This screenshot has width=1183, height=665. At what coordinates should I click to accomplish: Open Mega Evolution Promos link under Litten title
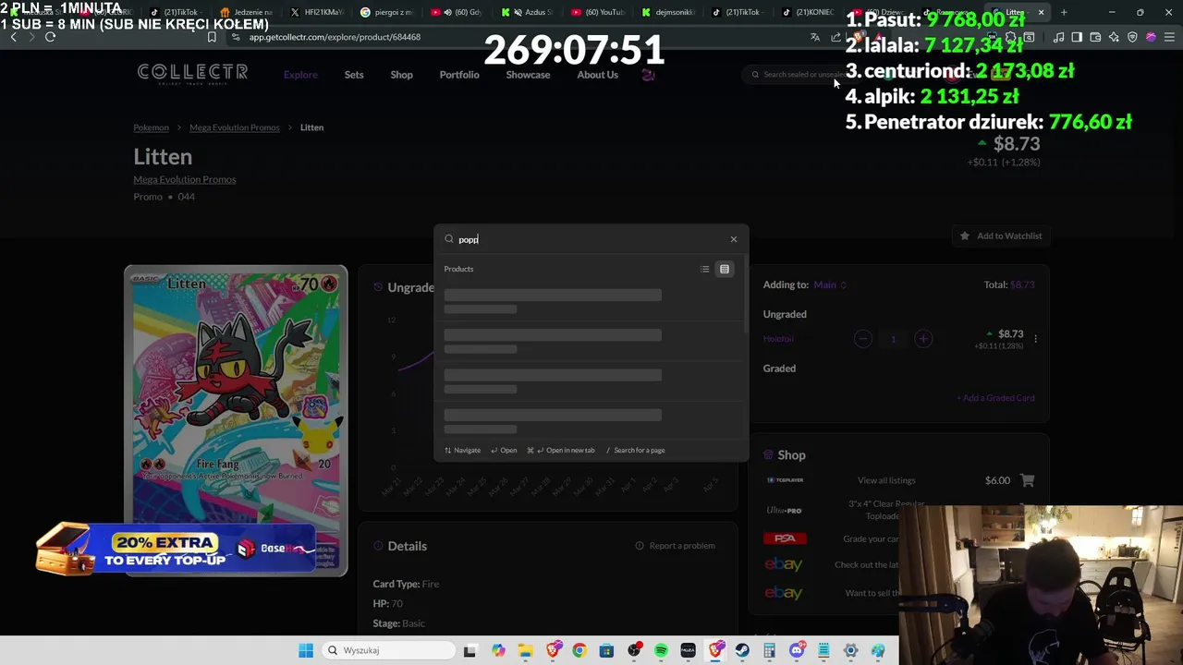[185, 179]
